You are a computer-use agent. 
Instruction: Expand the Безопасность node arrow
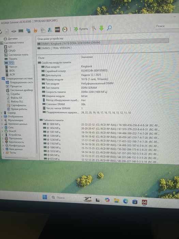point(3,142)
